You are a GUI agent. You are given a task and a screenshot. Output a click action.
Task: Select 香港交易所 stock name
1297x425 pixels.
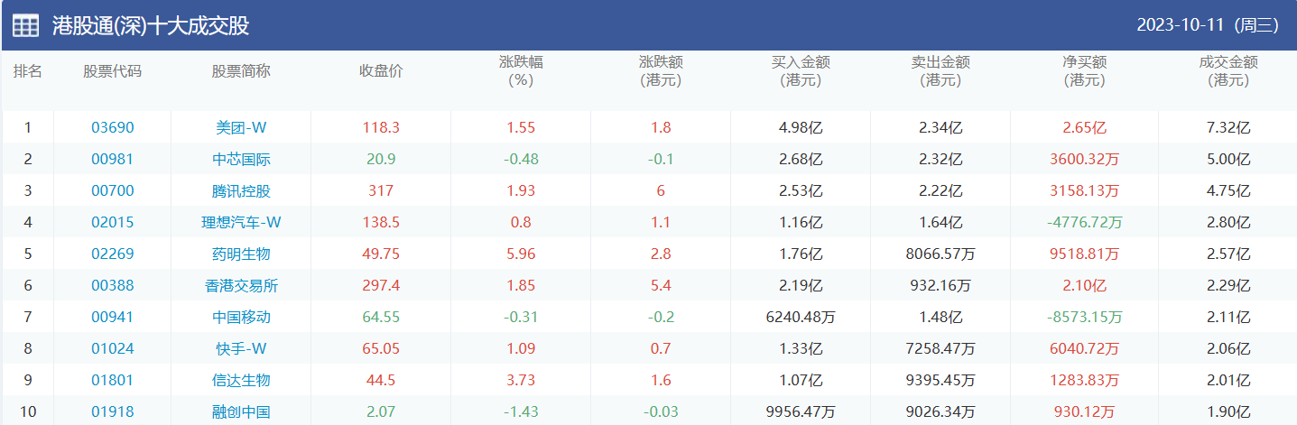(x=241, y=286)
